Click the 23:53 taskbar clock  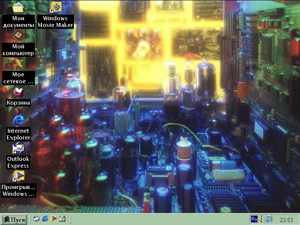(x=286, y=220)
